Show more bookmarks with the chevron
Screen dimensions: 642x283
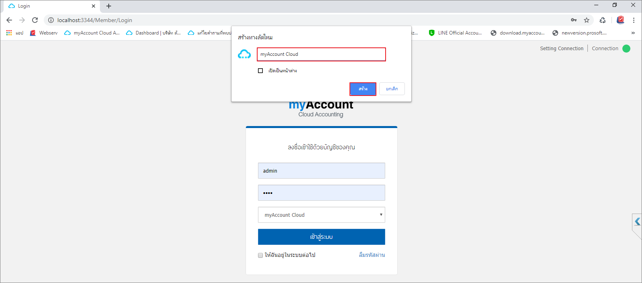(633, 33)
